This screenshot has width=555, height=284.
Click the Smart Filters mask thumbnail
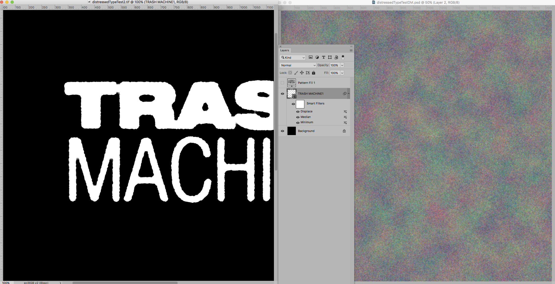pos(300,104)
